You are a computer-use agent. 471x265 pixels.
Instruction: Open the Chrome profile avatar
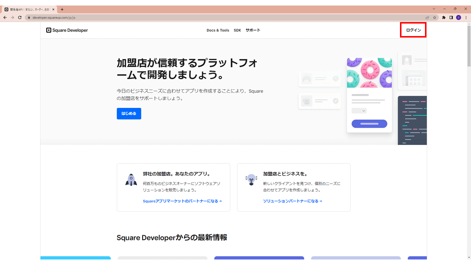458,17
